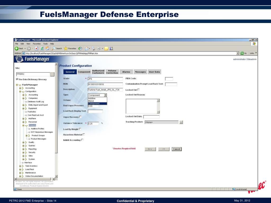Collapse the Configuration tree node
The width and height of the screenshot is (271, 203).
pos(20,92)
